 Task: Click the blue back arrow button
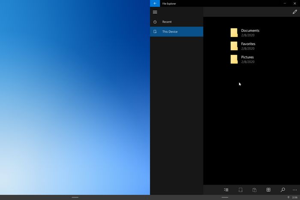[x=155, y=3]
